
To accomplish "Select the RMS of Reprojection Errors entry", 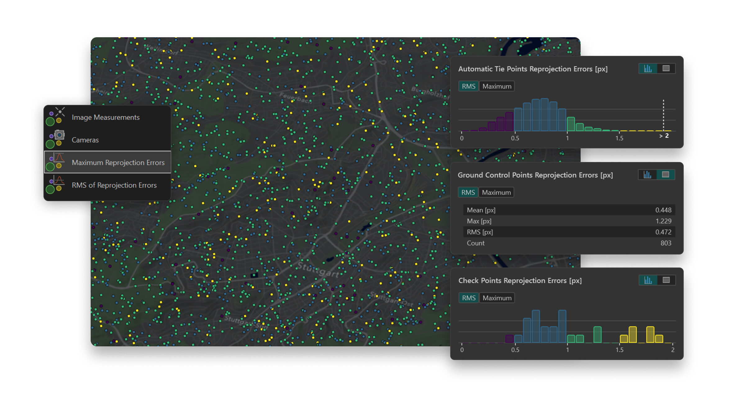I will [114, 185].
